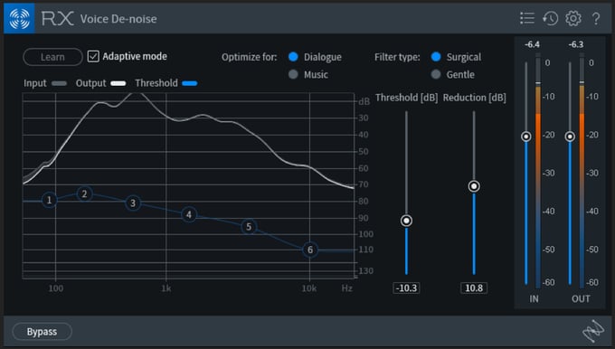Click the Reduction slider handle

pyautogui.click(x=474, y=186)
